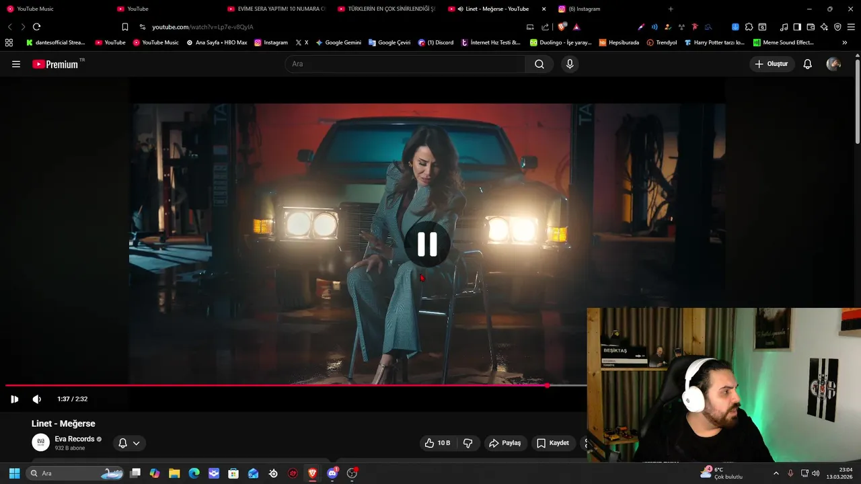Viewport: 861px width, 484px height.
Task: Open the Windows Start menu
Action: [x=14, y=473]
